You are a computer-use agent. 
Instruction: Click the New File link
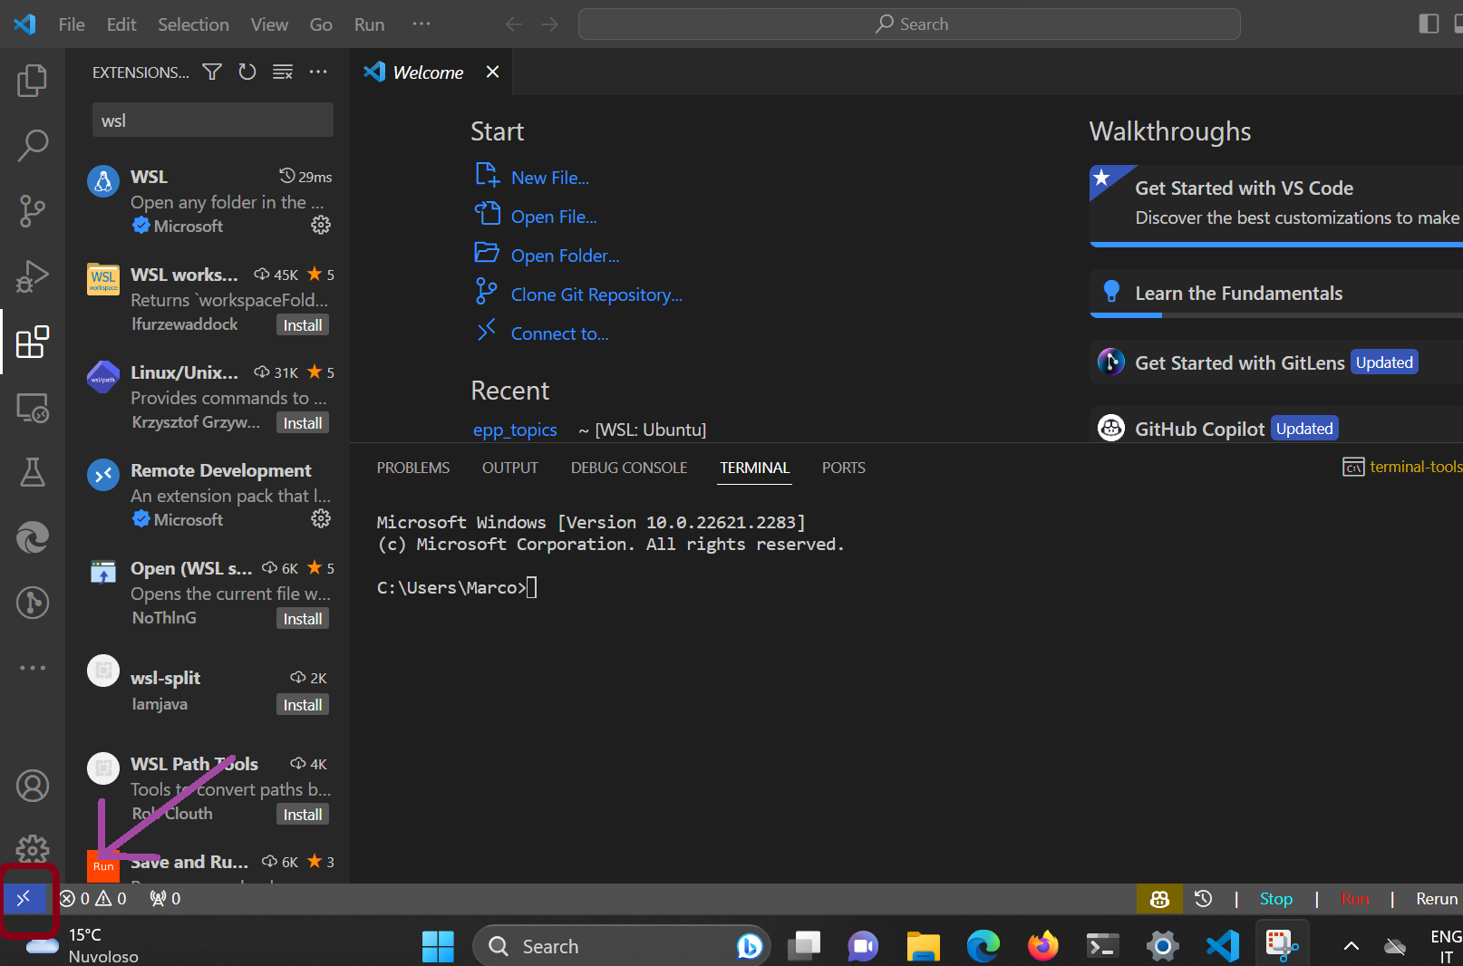[549, 178]
